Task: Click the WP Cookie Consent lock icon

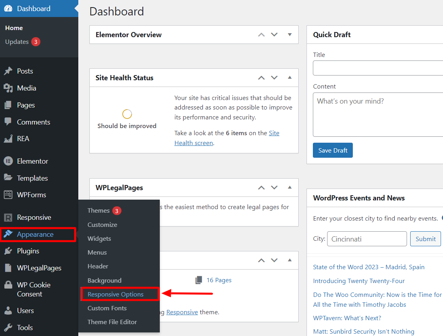Action: tap(8, 285)
